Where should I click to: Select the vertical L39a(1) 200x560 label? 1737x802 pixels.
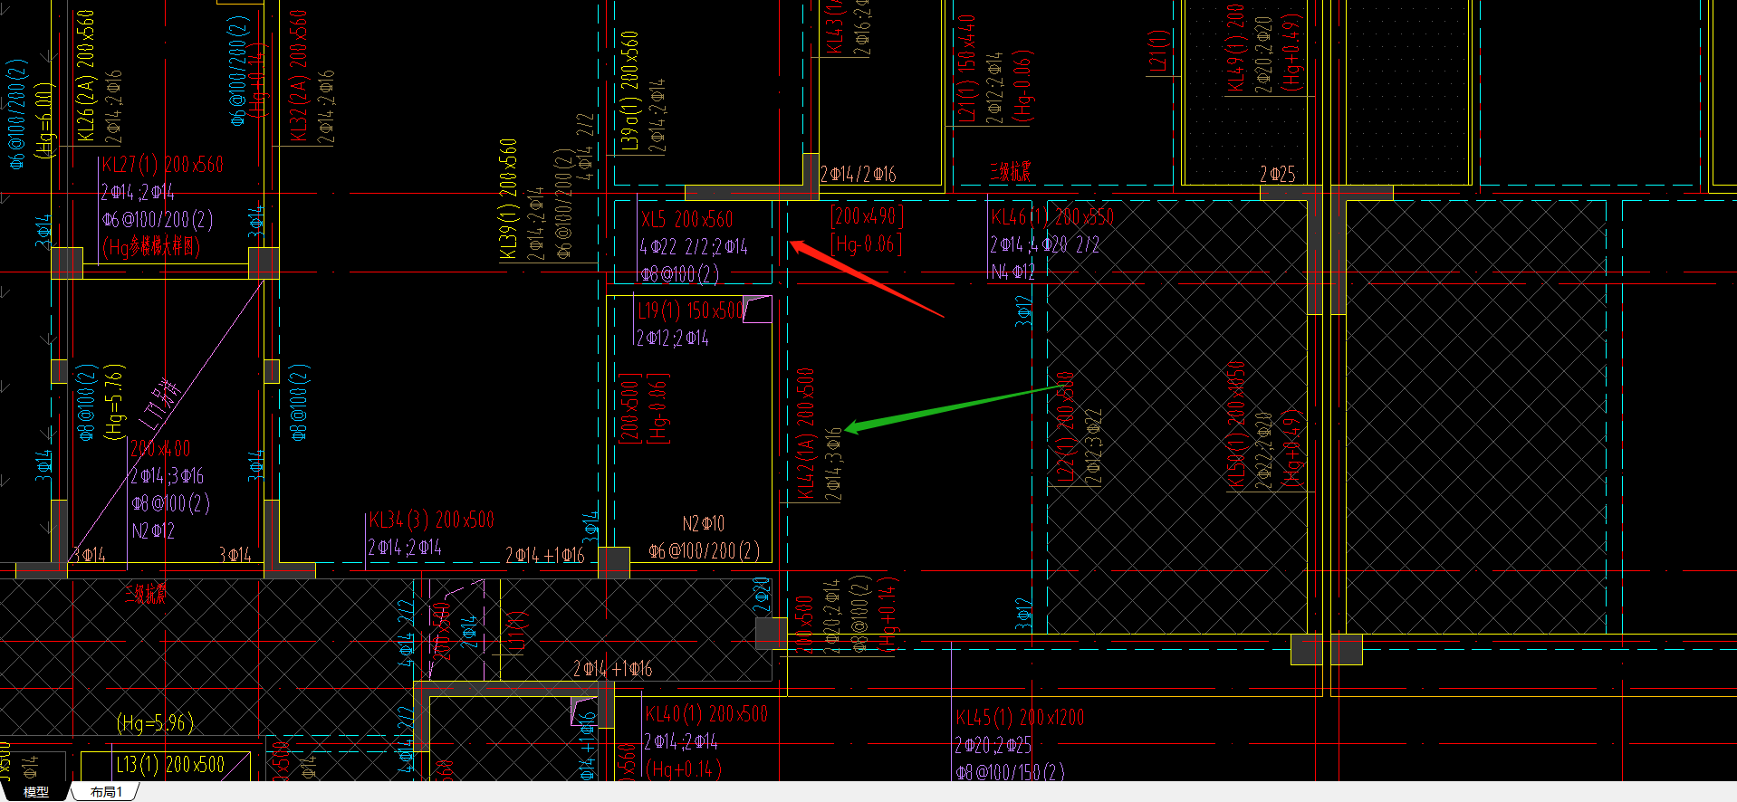629,91
